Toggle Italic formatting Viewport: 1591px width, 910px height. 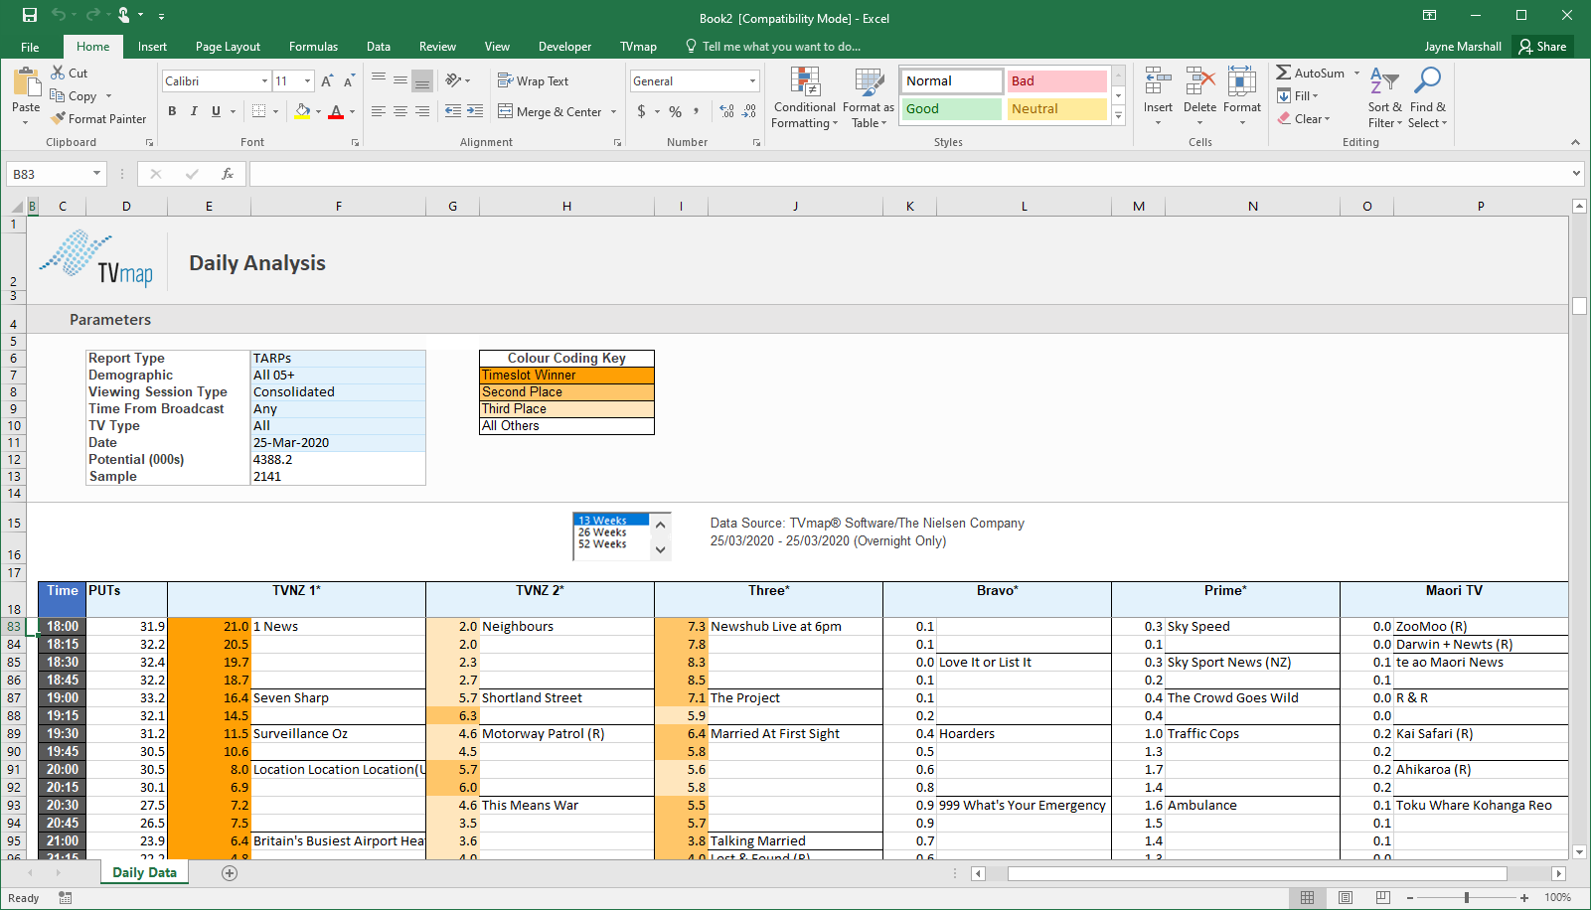tap(194, 111)
